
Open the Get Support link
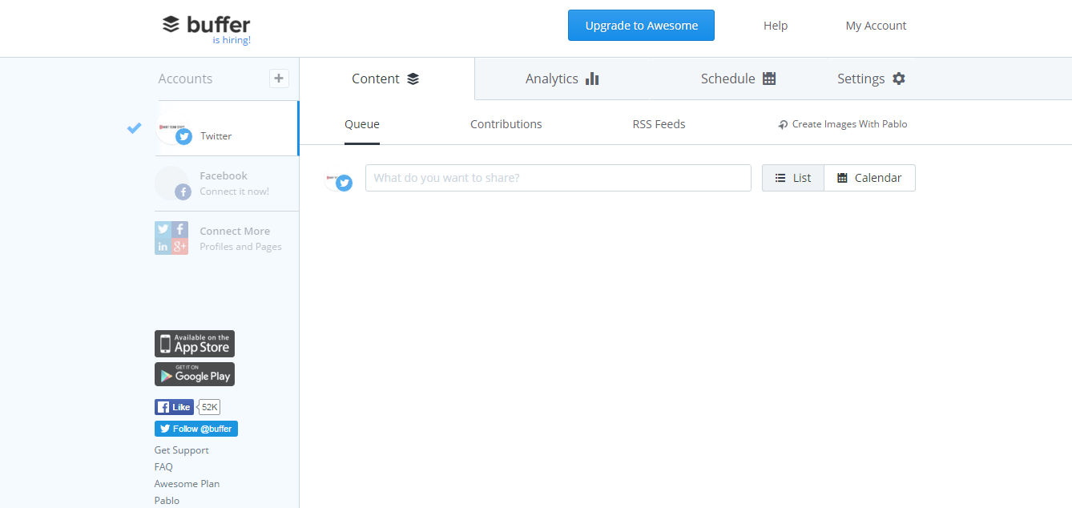click(x=182, y=450)
